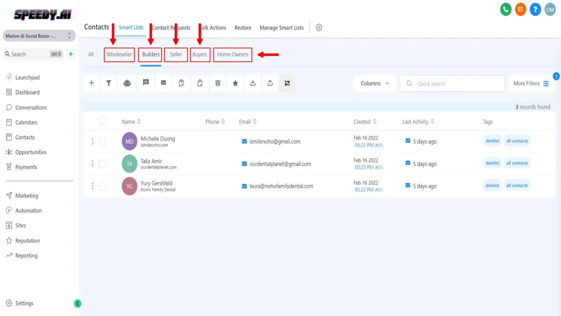
Task: Open Opportunities in the sidebar
Action: (31, 152)
